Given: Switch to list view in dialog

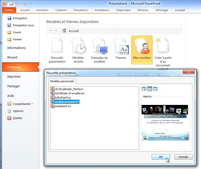Looking at the screenshot, I should click(x=150, y=89).
